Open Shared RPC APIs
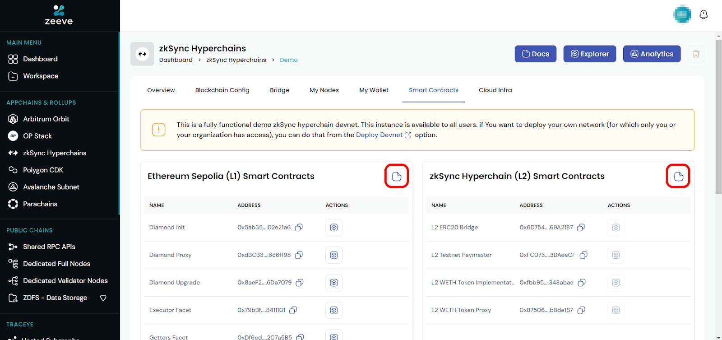Image resolution: width=722 pixels, height=340 pixels. [49, 247]
